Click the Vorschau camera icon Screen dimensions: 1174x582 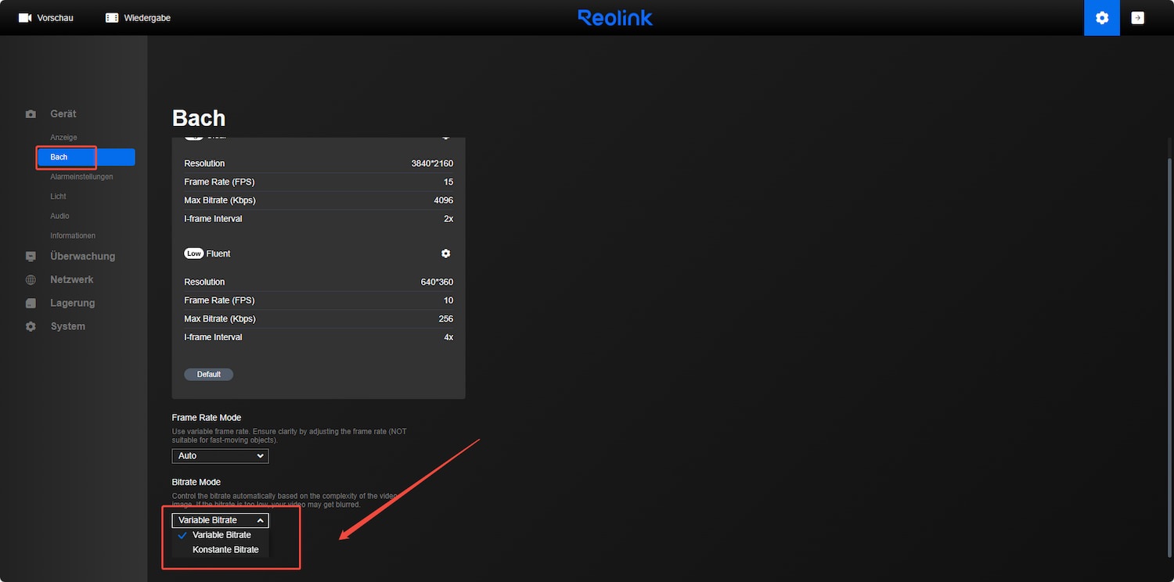[25, 18]
